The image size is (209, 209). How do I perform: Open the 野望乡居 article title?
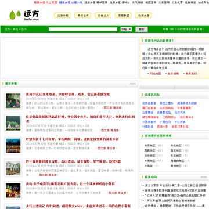click(72, 139)
